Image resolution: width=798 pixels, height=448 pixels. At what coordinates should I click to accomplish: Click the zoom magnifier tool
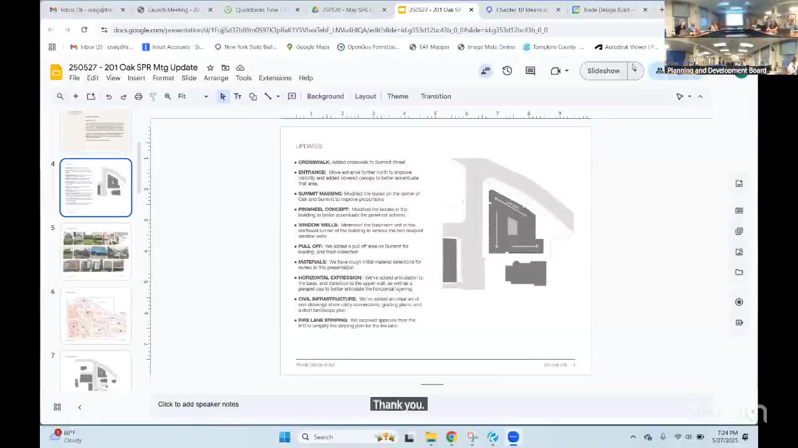(x=168, y=96)
